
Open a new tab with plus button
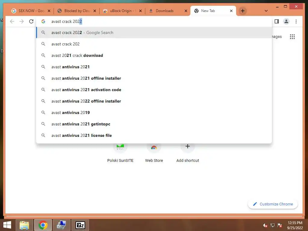(x=243, y=11)
